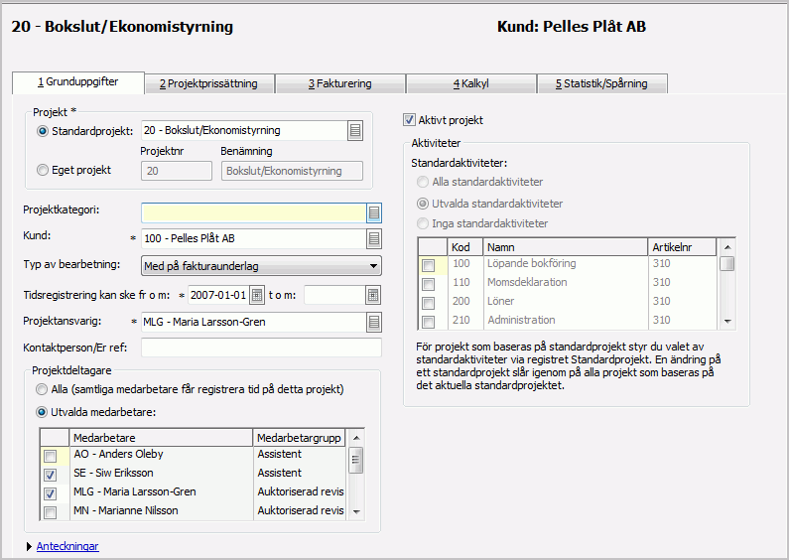Switch to the Projektprissättning tab

(x=209, y=83)
